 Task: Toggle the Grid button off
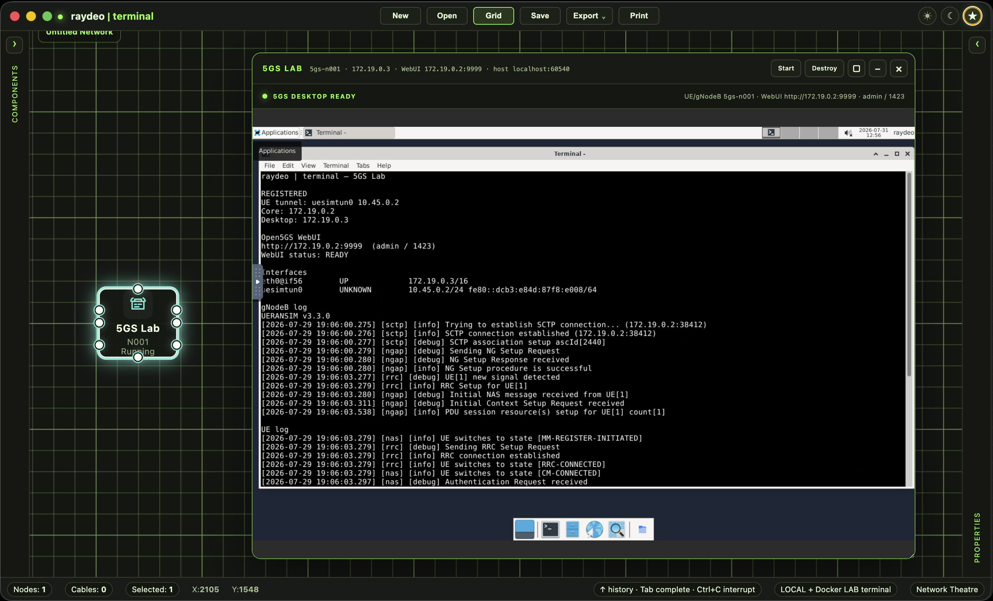point(493,16)
